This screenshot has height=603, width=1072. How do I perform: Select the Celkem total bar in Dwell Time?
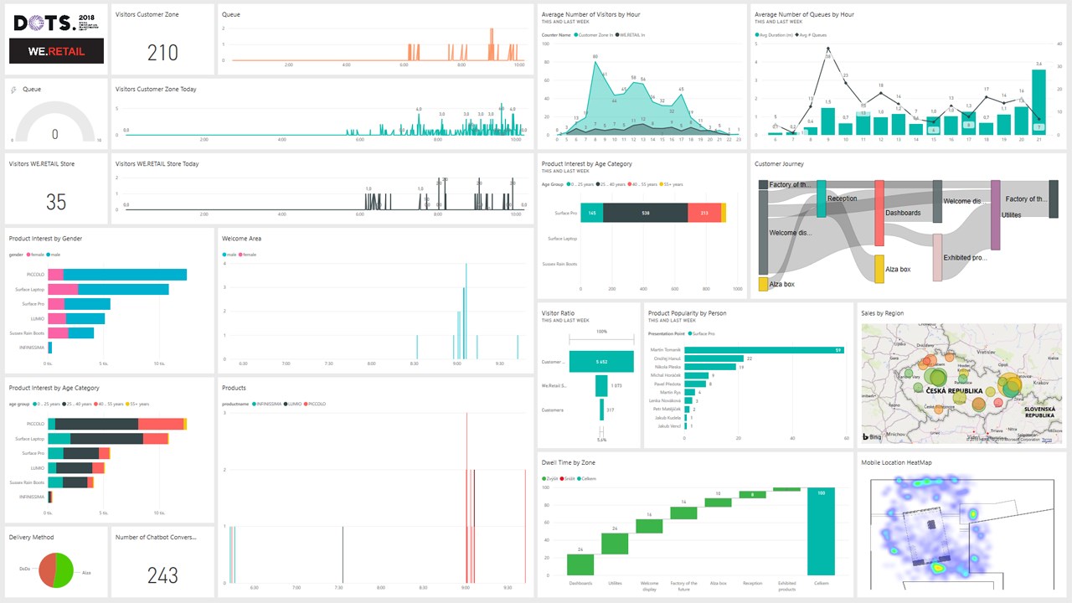821,531
